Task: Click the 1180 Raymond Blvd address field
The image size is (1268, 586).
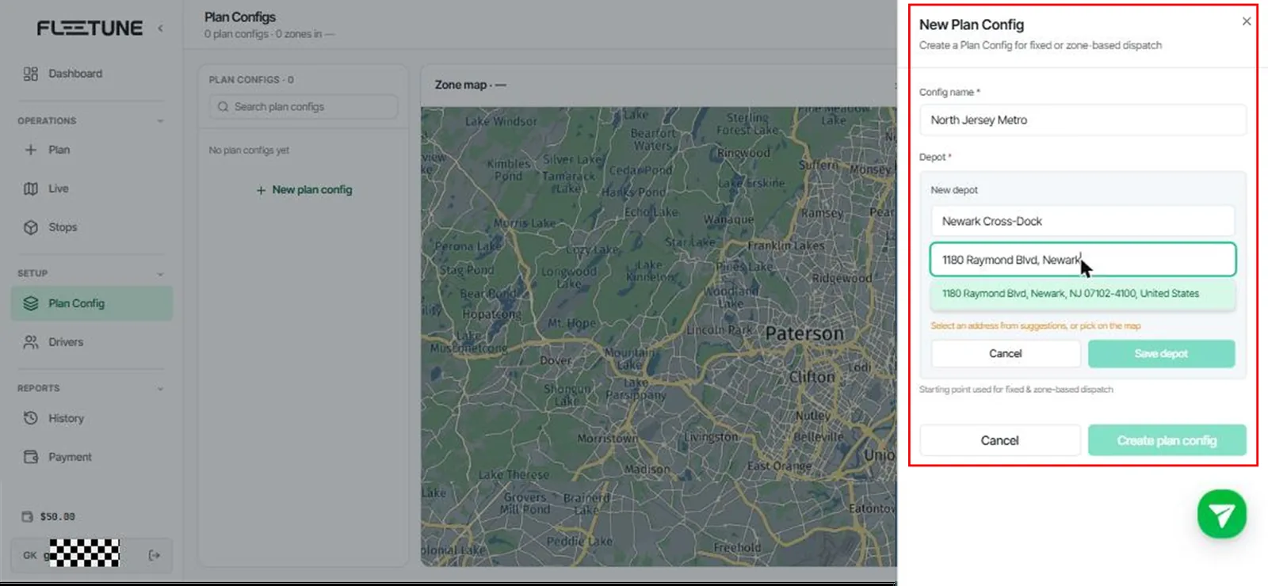Action: [1083, 260]
